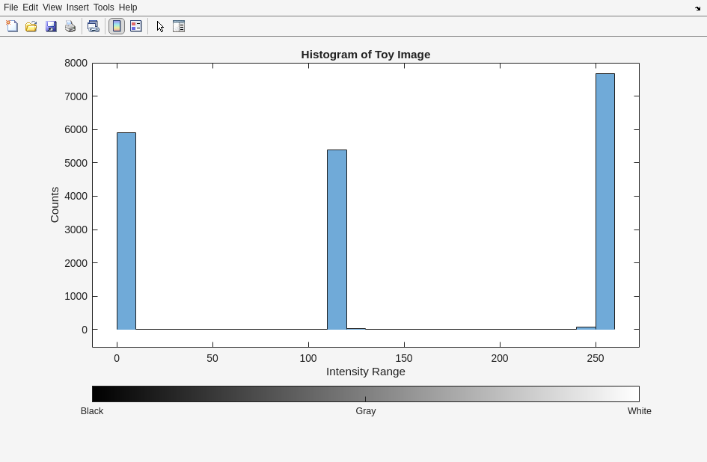Open the File menu
Screen dimensions: 707x462
pos(10,7)
